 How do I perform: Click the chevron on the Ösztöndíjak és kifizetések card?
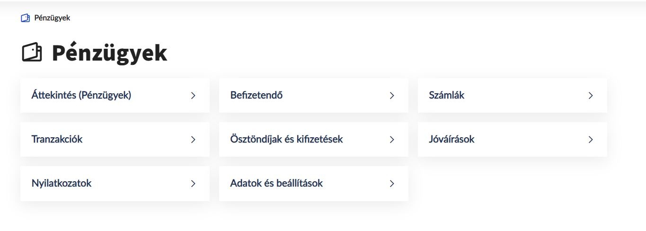pos(392,140)
